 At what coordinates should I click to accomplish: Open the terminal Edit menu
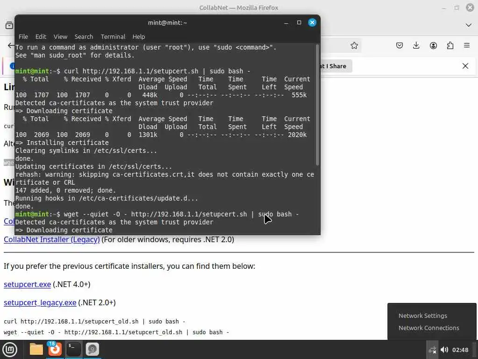(x=41, y=36)
